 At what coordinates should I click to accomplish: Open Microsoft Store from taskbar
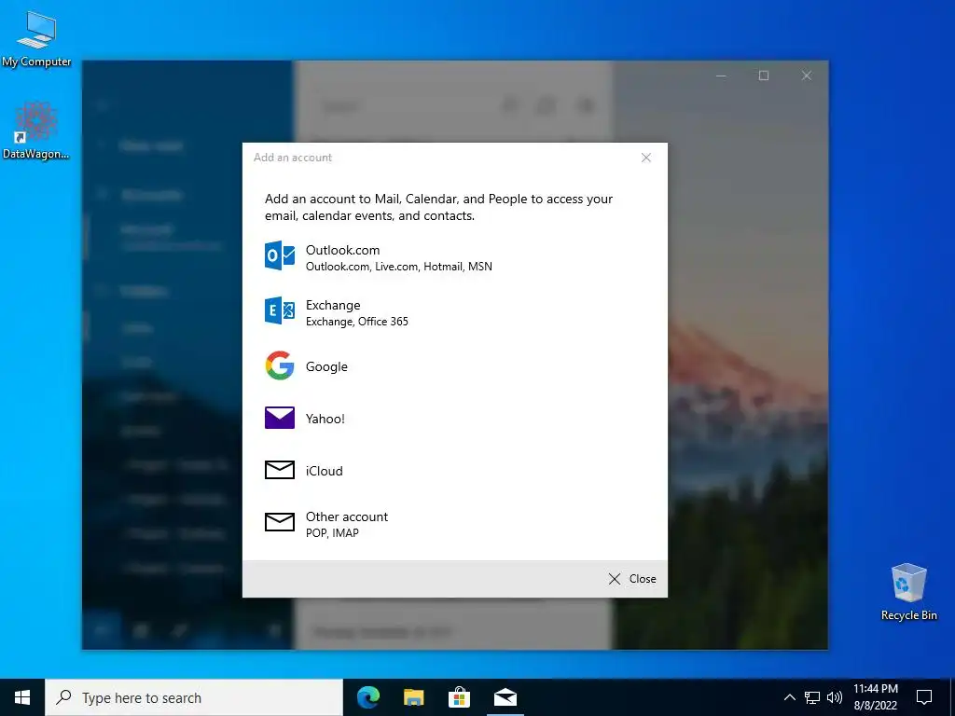point(459,697)
